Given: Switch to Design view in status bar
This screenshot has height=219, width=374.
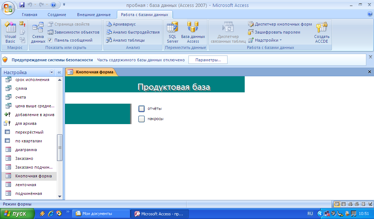Looking at the screenshot, I should pos(370,204).
